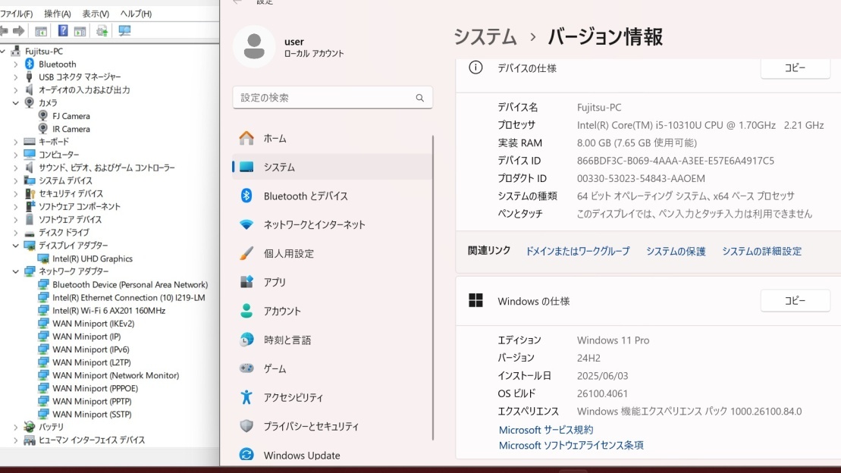Open the アクセシビリティ settings page
Viewport: 841px width, 473px height.
(x=293, y=397)
